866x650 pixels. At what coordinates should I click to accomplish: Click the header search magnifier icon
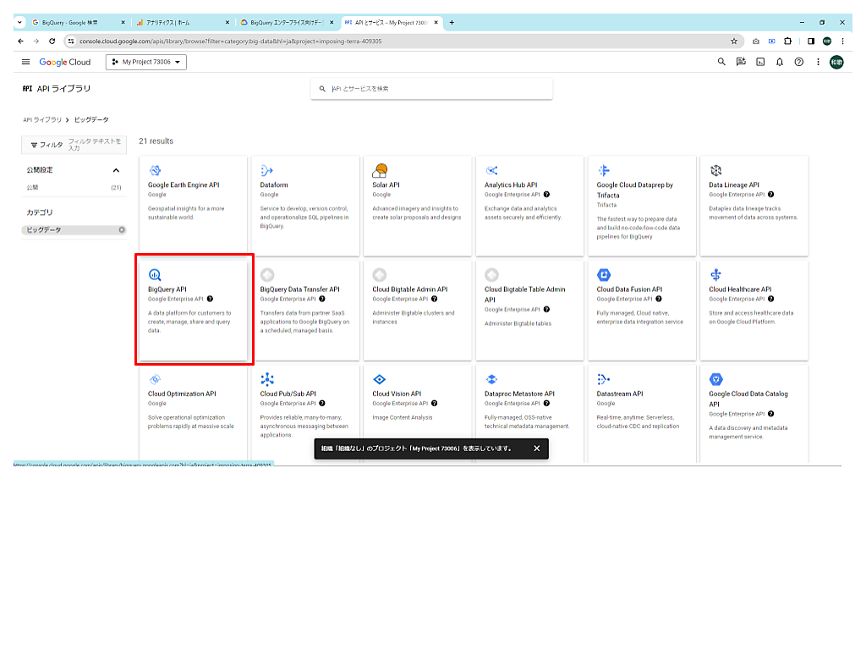(721, 62)
